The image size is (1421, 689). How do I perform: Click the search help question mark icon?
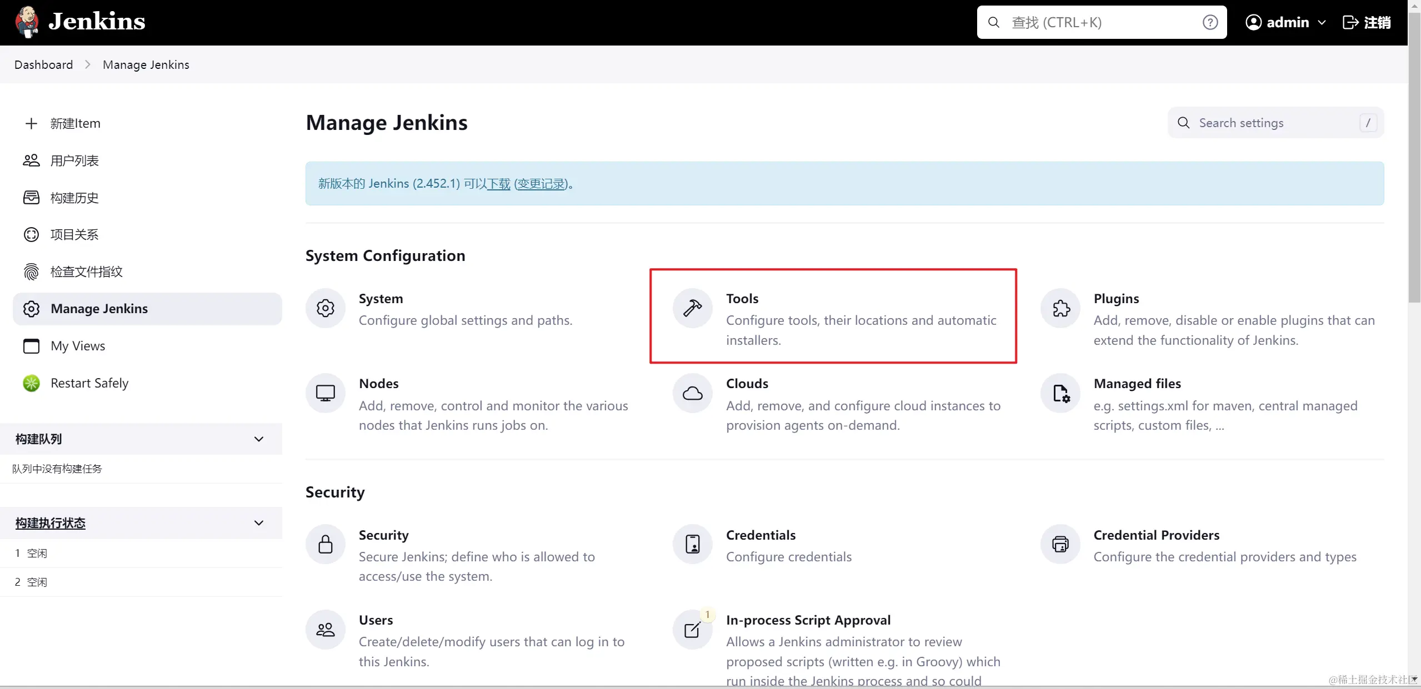coord(1210,22)
